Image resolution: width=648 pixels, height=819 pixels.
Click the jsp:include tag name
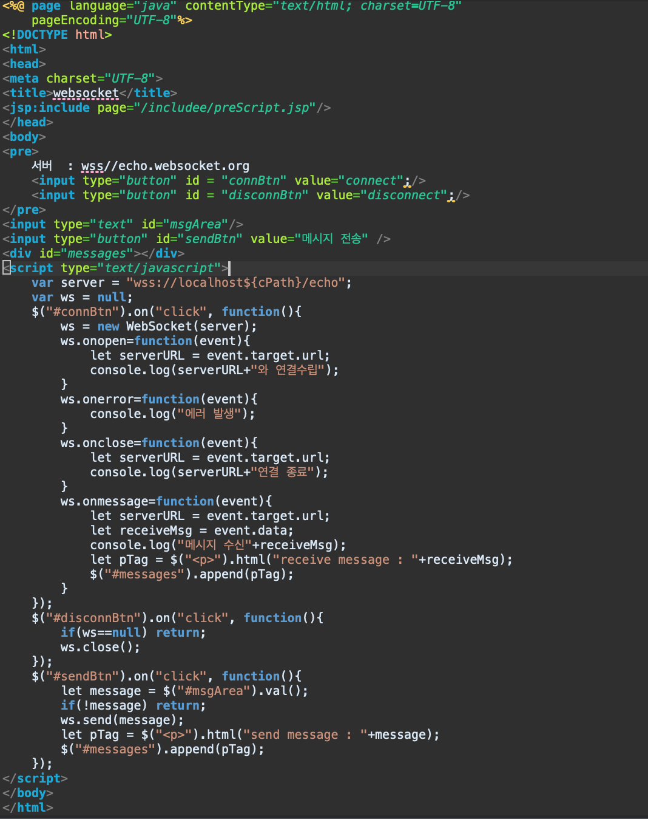(x=50, y=108)
